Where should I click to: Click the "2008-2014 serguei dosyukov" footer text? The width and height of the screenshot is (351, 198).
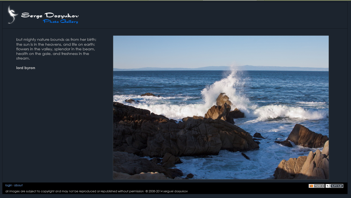(168, 191)
